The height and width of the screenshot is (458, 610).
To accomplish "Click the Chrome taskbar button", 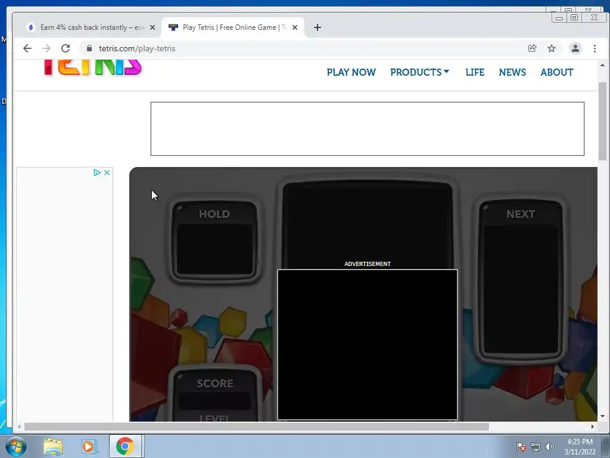I will tap(125, 446).
